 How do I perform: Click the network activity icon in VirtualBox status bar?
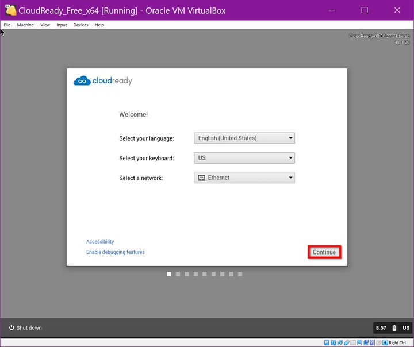point(340,342)
